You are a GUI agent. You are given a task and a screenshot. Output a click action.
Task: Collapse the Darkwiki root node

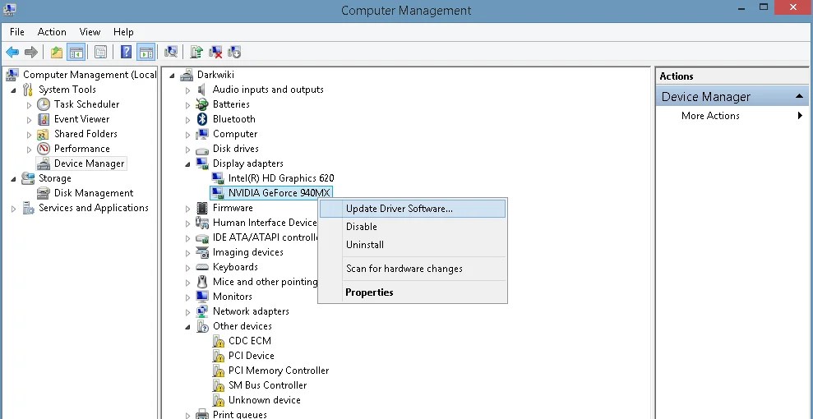tap(172, 76)
